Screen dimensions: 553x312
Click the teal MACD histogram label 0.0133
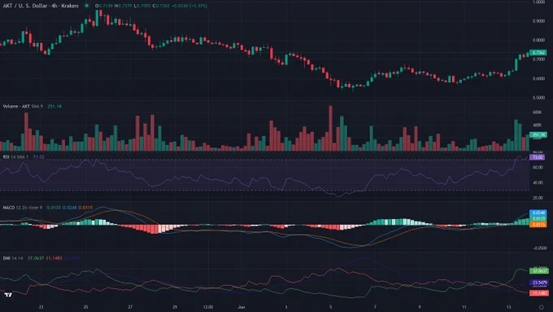coord(538,218)
